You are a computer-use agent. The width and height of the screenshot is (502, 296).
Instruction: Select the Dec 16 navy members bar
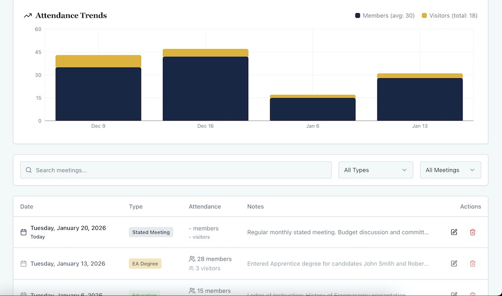coord(205,89)
